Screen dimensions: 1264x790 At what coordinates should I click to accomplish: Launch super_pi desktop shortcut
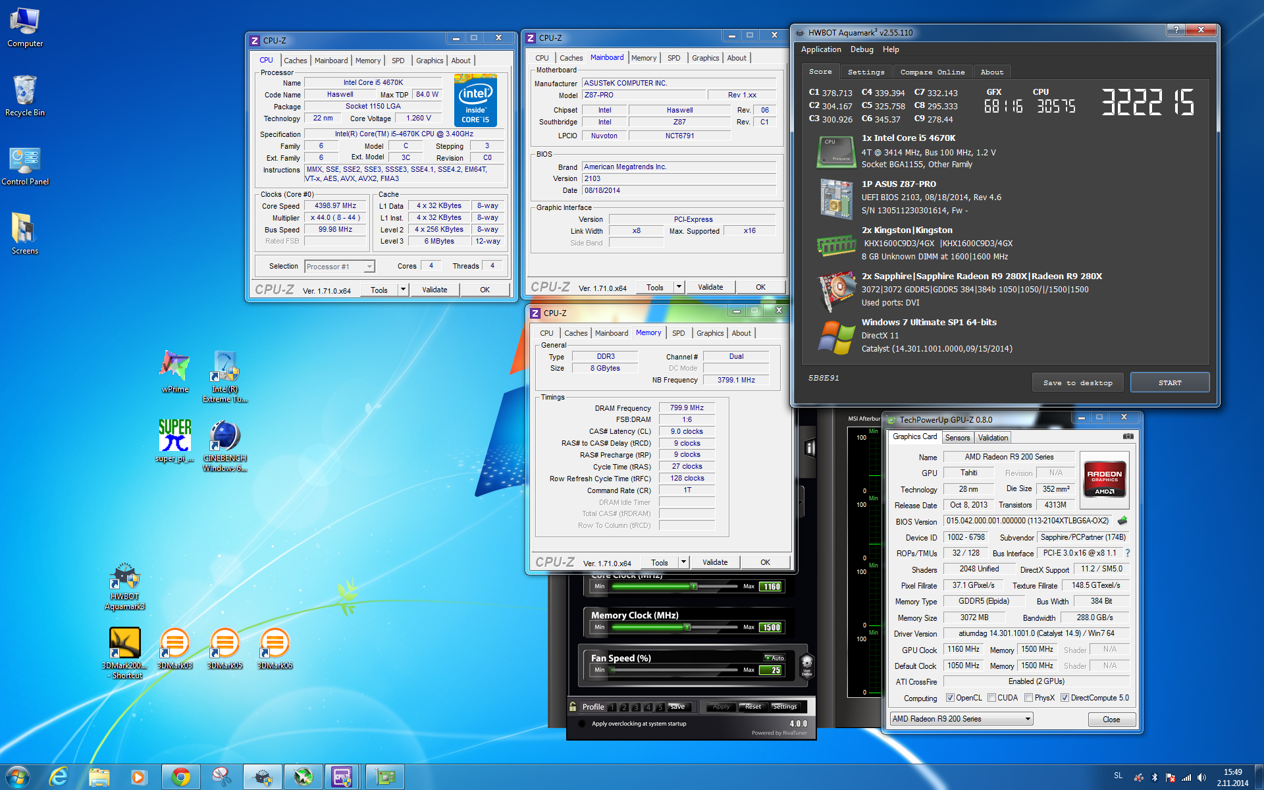[x=175, y=440]
